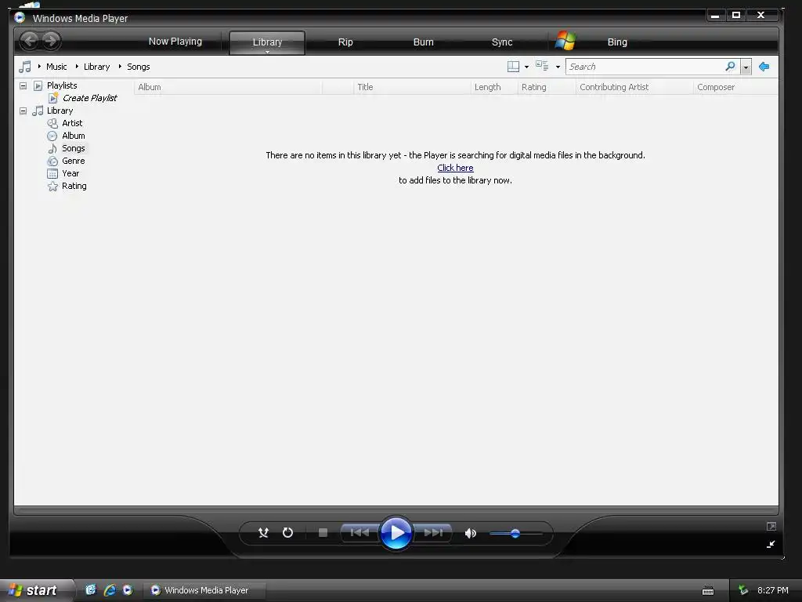This screenshot has width=802, height=602.
Task: Click the large Play button
Action: click(396, 533)
